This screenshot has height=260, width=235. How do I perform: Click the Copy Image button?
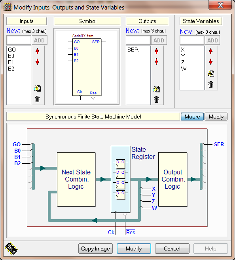pyautogui.click(x=95, y=249)
